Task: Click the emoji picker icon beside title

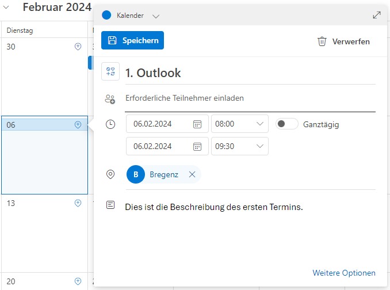Action: click(x=110, y=72)
